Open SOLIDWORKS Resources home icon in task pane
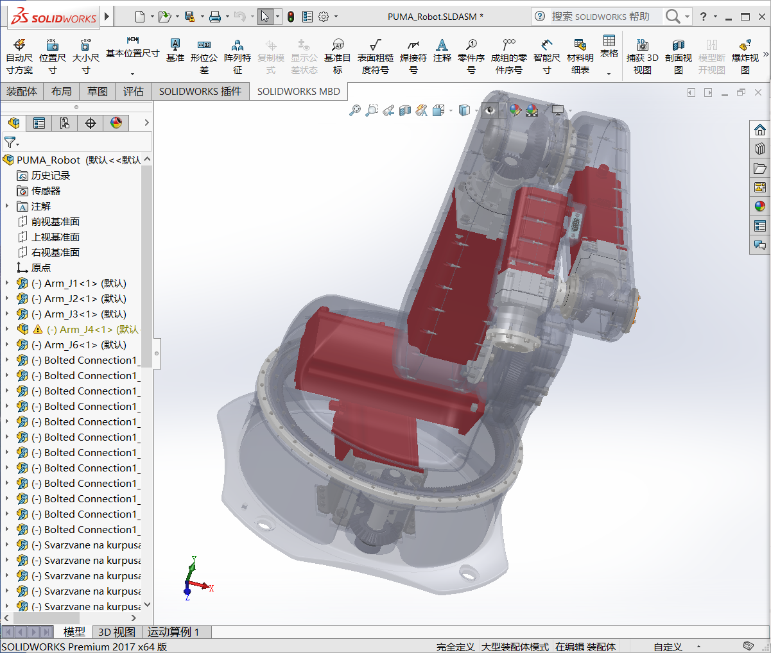771x653 pixels. coord(760,130)
